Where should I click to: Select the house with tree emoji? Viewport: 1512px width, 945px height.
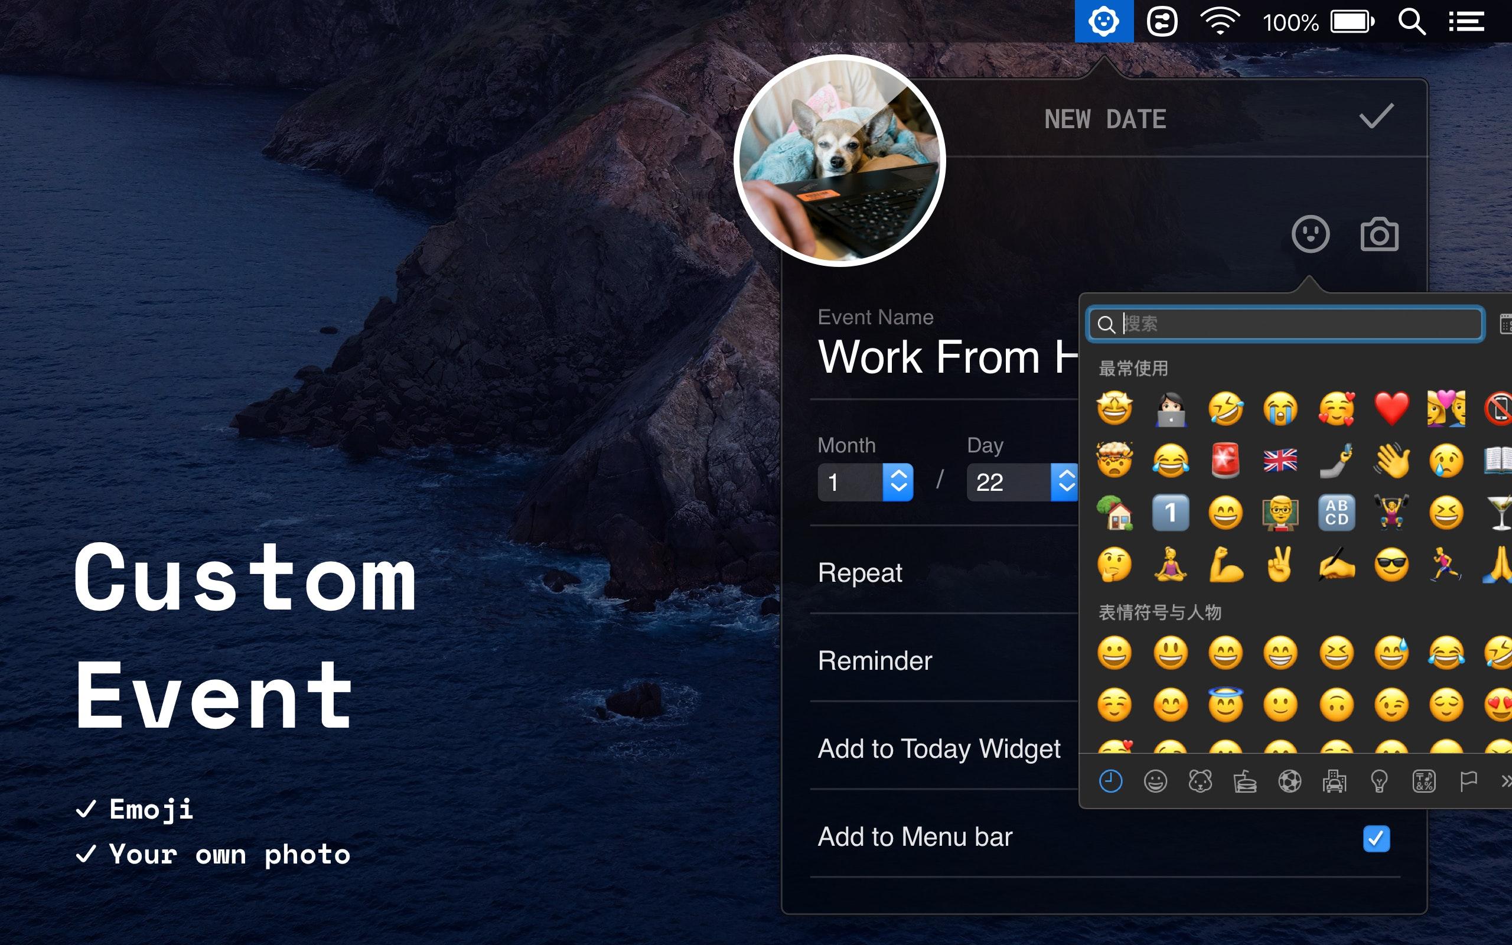(1115, 513)
